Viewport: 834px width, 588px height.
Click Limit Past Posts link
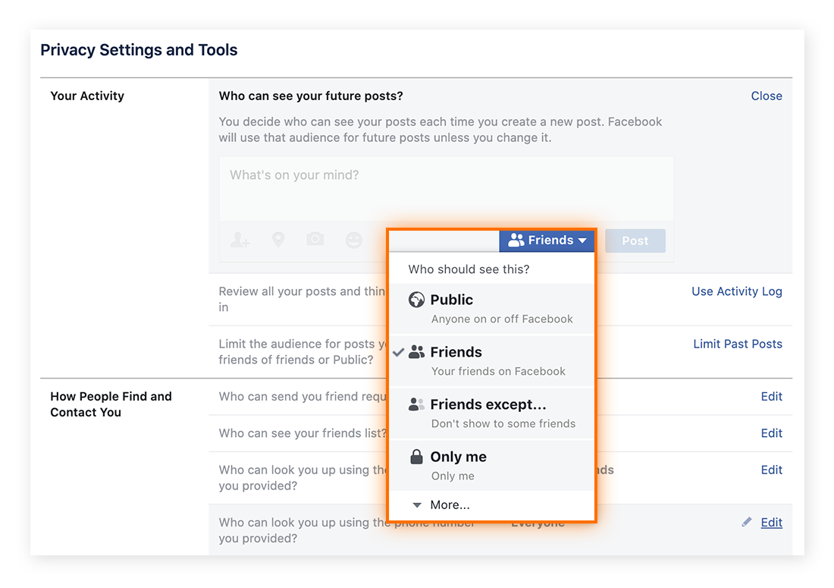[737, 344]
